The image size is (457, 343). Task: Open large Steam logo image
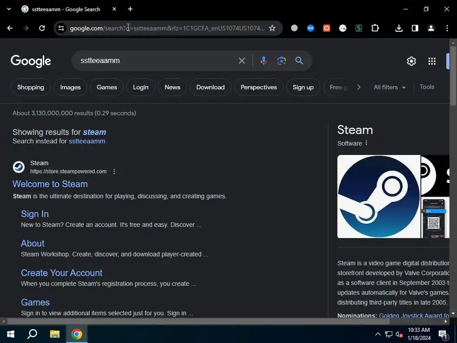tap(379, 197)
